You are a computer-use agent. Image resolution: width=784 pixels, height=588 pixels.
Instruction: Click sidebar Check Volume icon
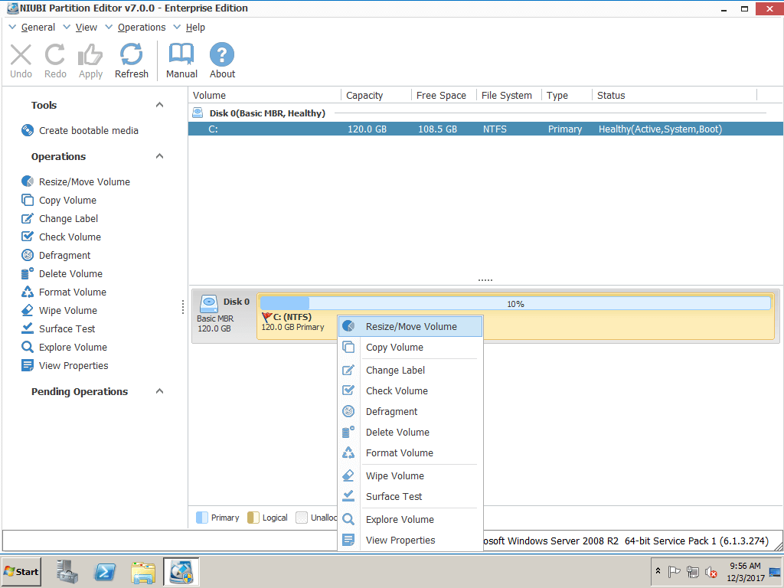point(28,237)
